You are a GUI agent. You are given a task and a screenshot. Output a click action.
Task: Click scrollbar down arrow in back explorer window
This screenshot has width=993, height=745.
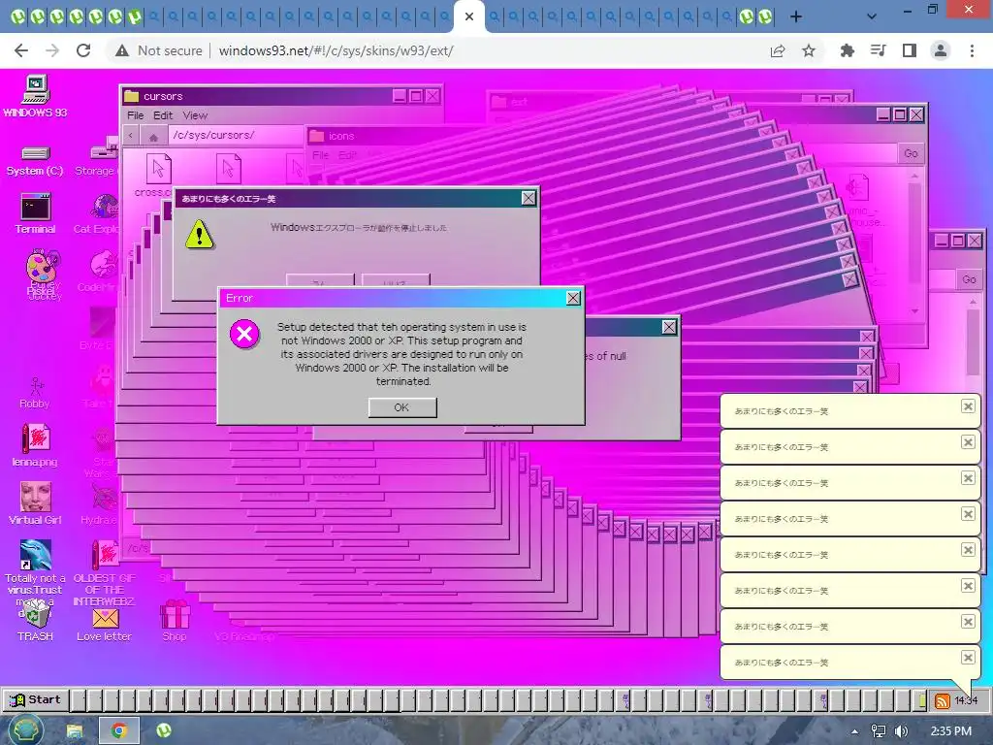913,311
